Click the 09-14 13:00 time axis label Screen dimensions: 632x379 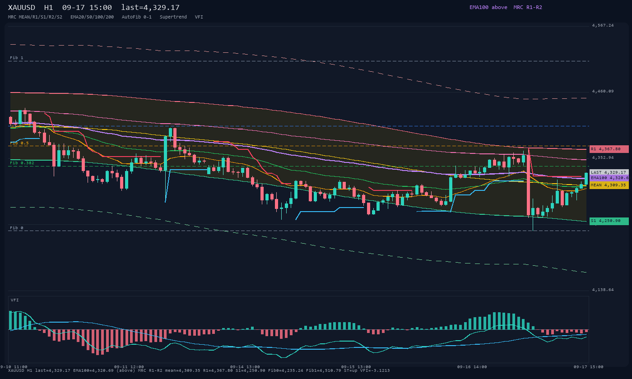click(x=245, y=367)
